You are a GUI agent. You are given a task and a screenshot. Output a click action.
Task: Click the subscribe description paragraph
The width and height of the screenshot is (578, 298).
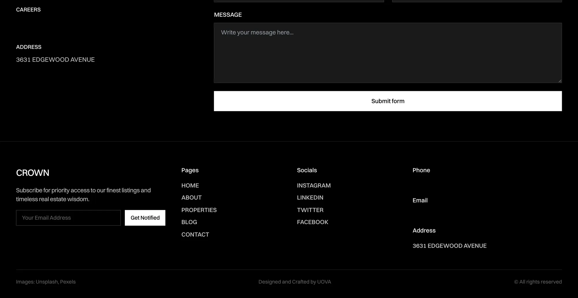(84, 195)
